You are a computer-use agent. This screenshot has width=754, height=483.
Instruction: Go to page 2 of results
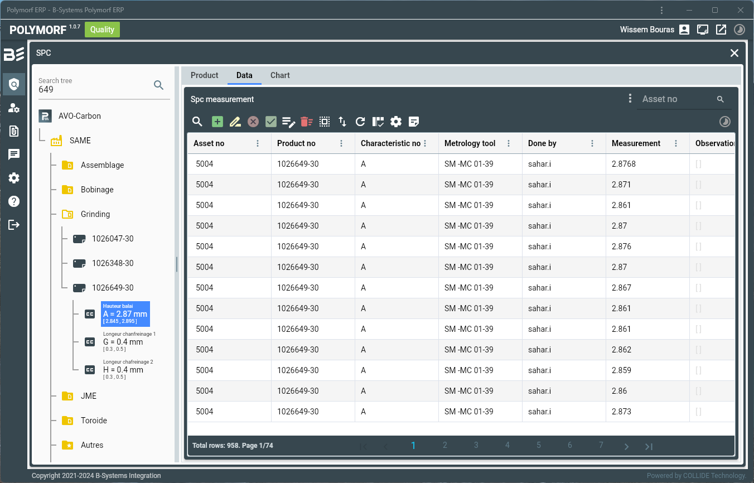445,445
